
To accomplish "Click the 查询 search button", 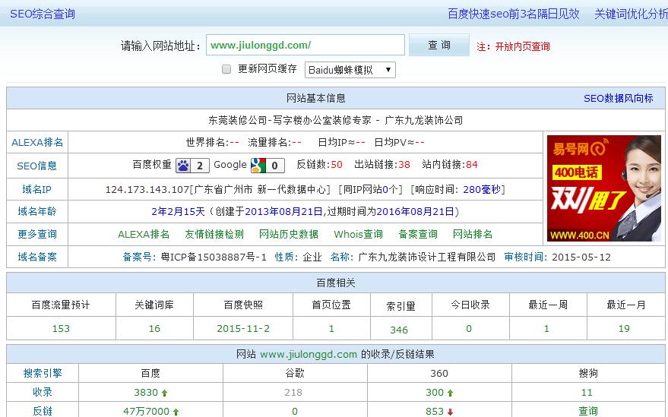I will point(439,46).
